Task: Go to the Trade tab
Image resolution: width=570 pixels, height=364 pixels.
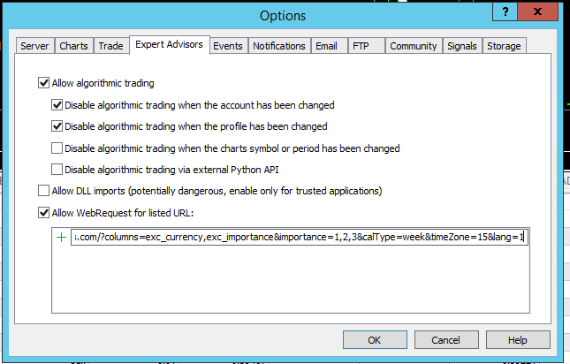Action: 111,46
